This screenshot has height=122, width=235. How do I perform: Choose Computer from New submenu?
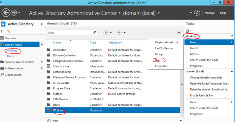(x=161, y=66)
